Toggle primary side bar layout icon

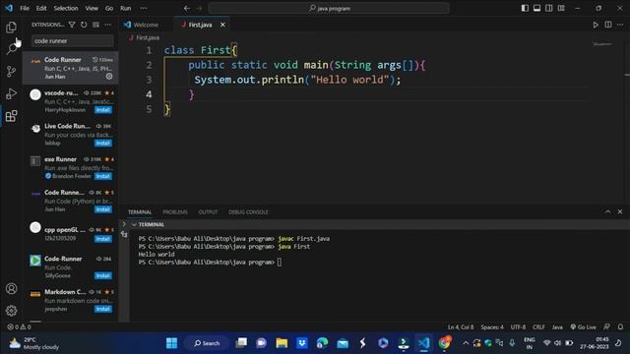tap(525, 8)
